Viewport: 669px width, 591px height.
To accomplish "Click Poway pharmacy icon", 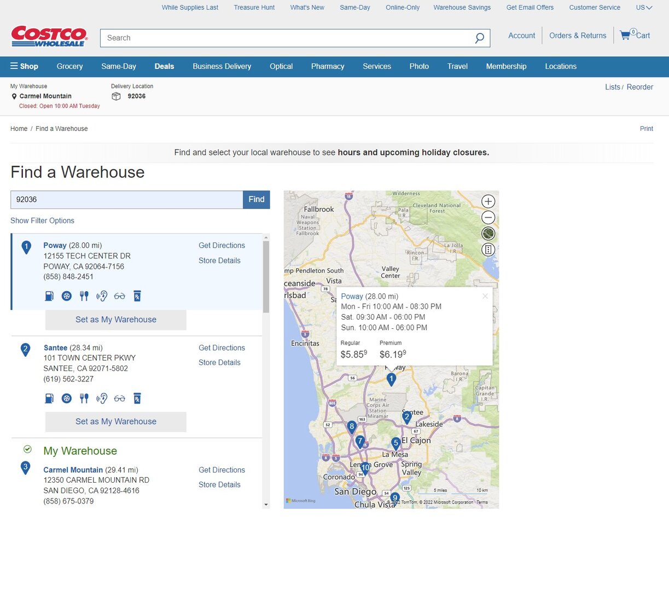I will pyautogui.click(x=137, y=296).
